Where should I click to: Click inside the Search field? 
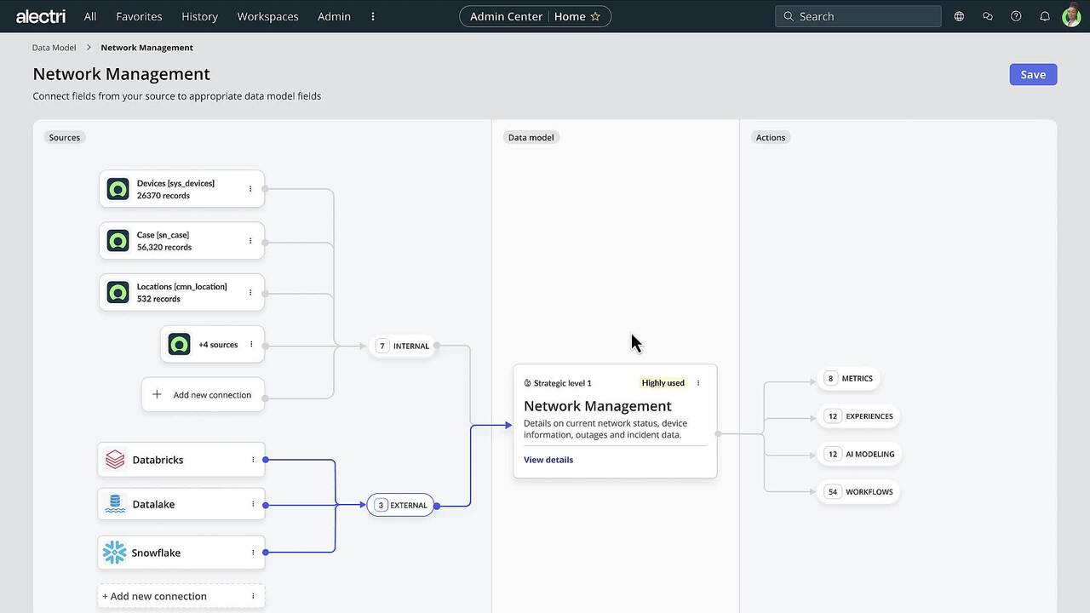[856, 15]
